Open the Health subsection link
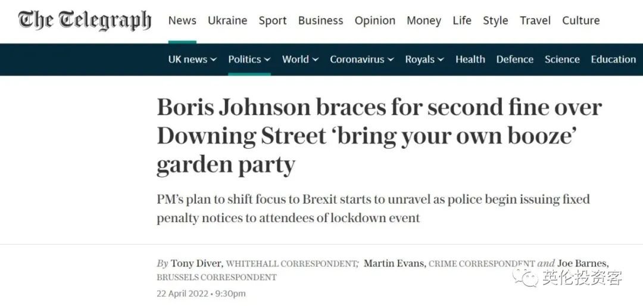This screenshot has height=306, width=643. (x=470, y=60)
